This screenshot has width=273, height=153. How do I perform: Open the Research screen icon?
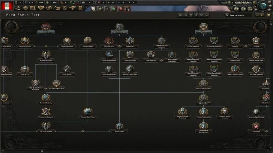point(33,8)
